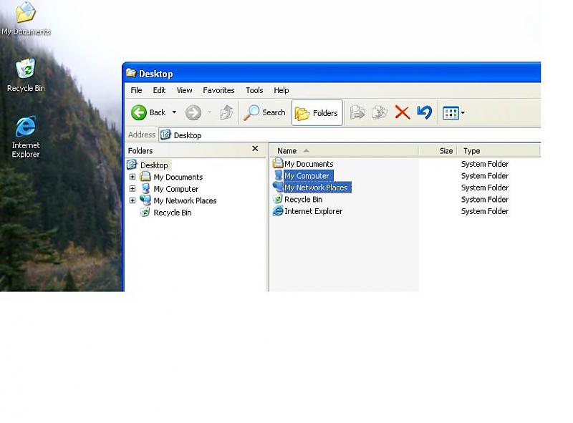Open the Favorites menu
Screen dimensions: 573x423
[218, 90]
